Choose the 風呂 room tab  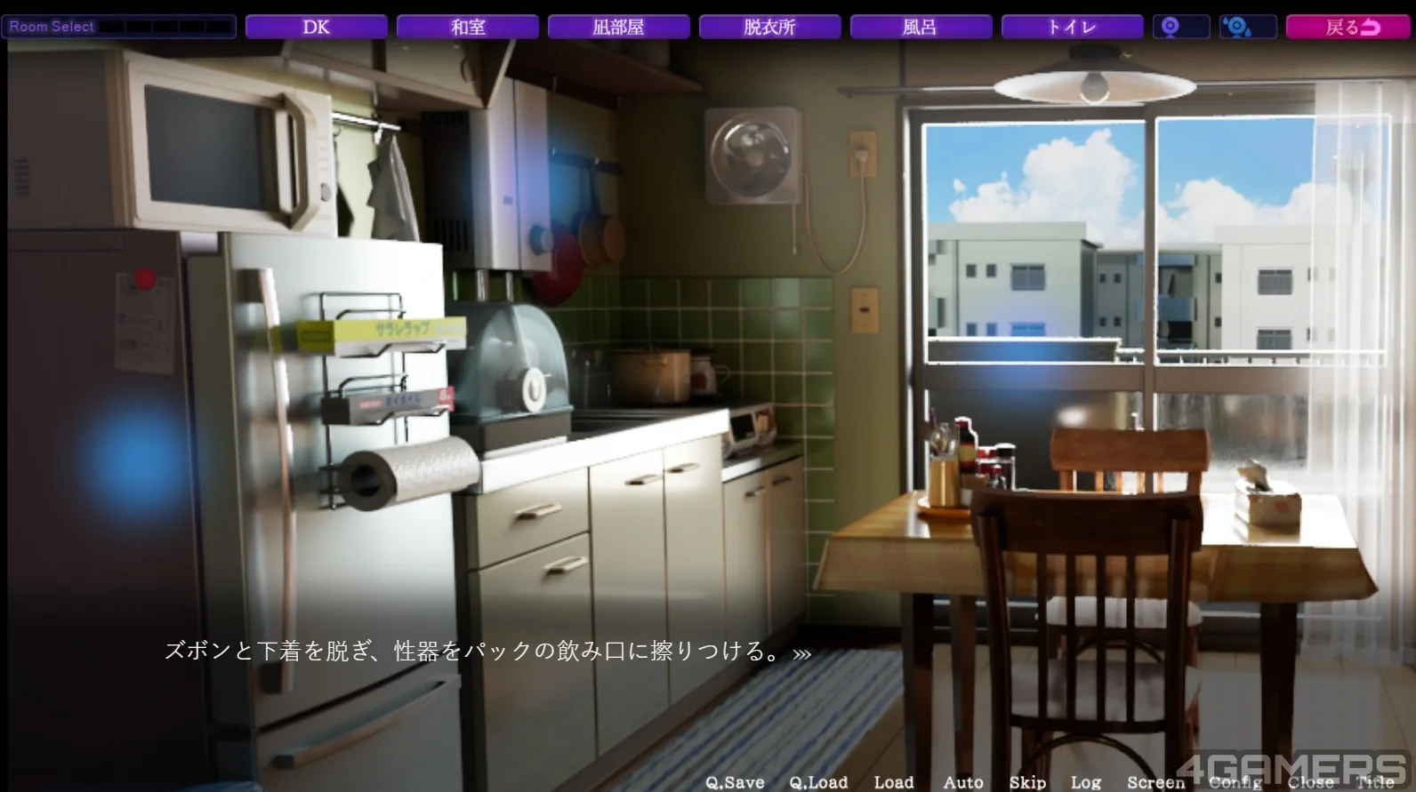tap(921, 27)
